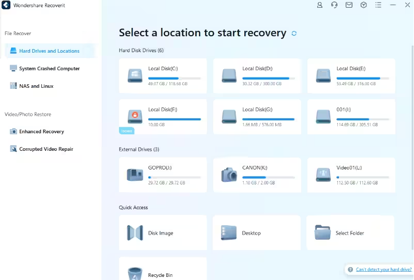The image size is (414, 280).
Task: Click the Local Disk(D:) label
Action: coord(257,69)
